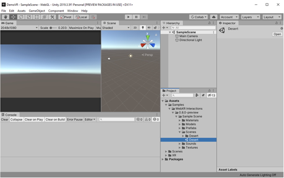
Task: Open the Layout dropdown
Action: [x=272, y=17]
